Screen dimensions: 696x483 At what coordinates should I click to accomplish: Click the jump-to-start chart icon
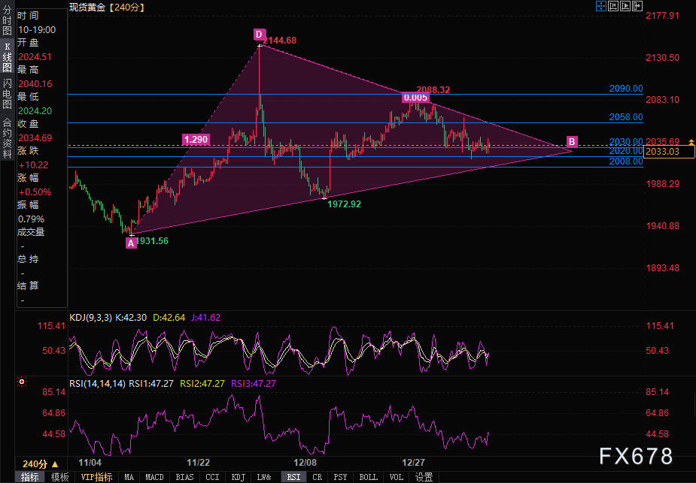click(613, 7)
